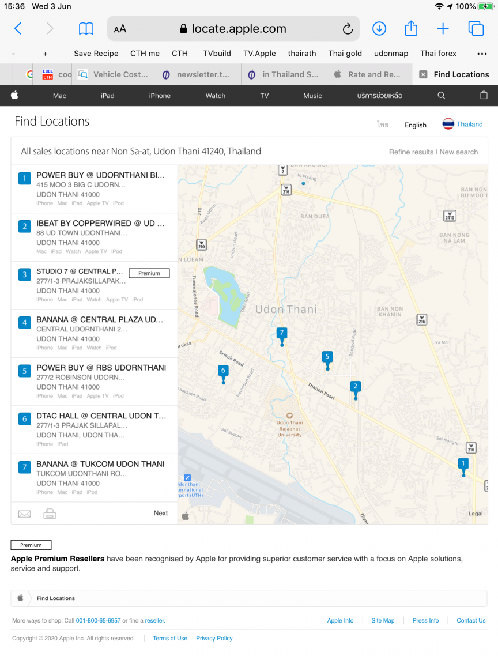This screenshot has width=498, height=664.
Task: Select IBEAT BY COPPERWIRED listing
Action: (95, 237)
